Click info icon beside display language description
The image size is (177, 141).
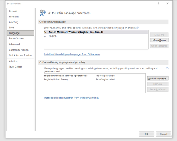(x=138, y=28)
